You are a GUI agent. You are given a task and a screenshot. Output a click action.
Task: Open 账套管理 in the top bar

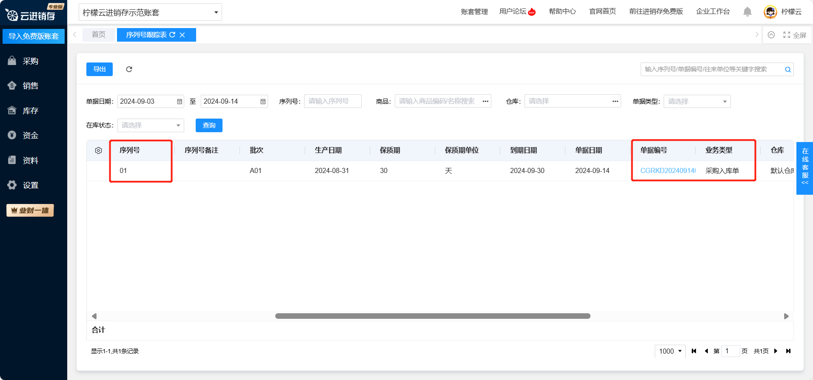pos(474,12)
